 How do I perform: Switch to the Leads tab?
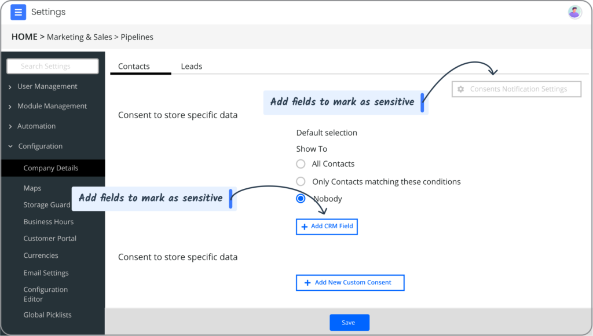point(191,66)
